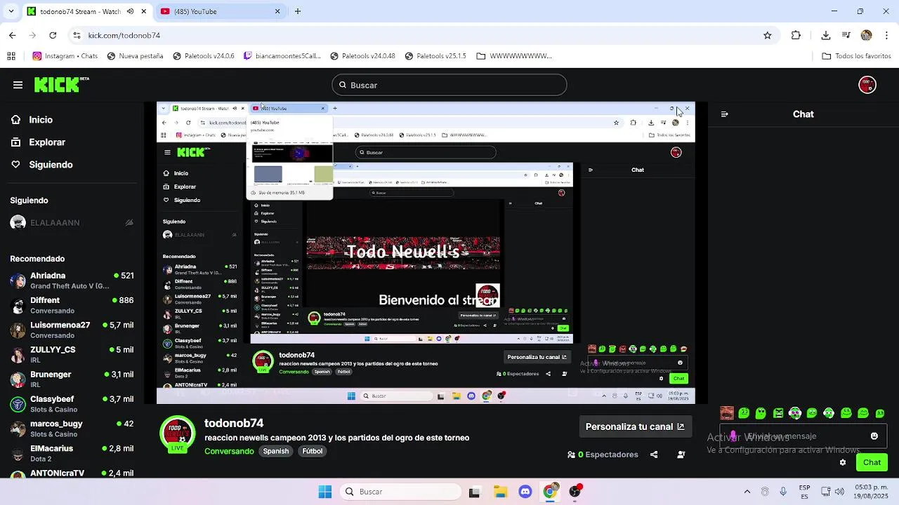Open recommended channel Classybeef
The height and width of the screenshot is (505, 899).
[70, 404]
